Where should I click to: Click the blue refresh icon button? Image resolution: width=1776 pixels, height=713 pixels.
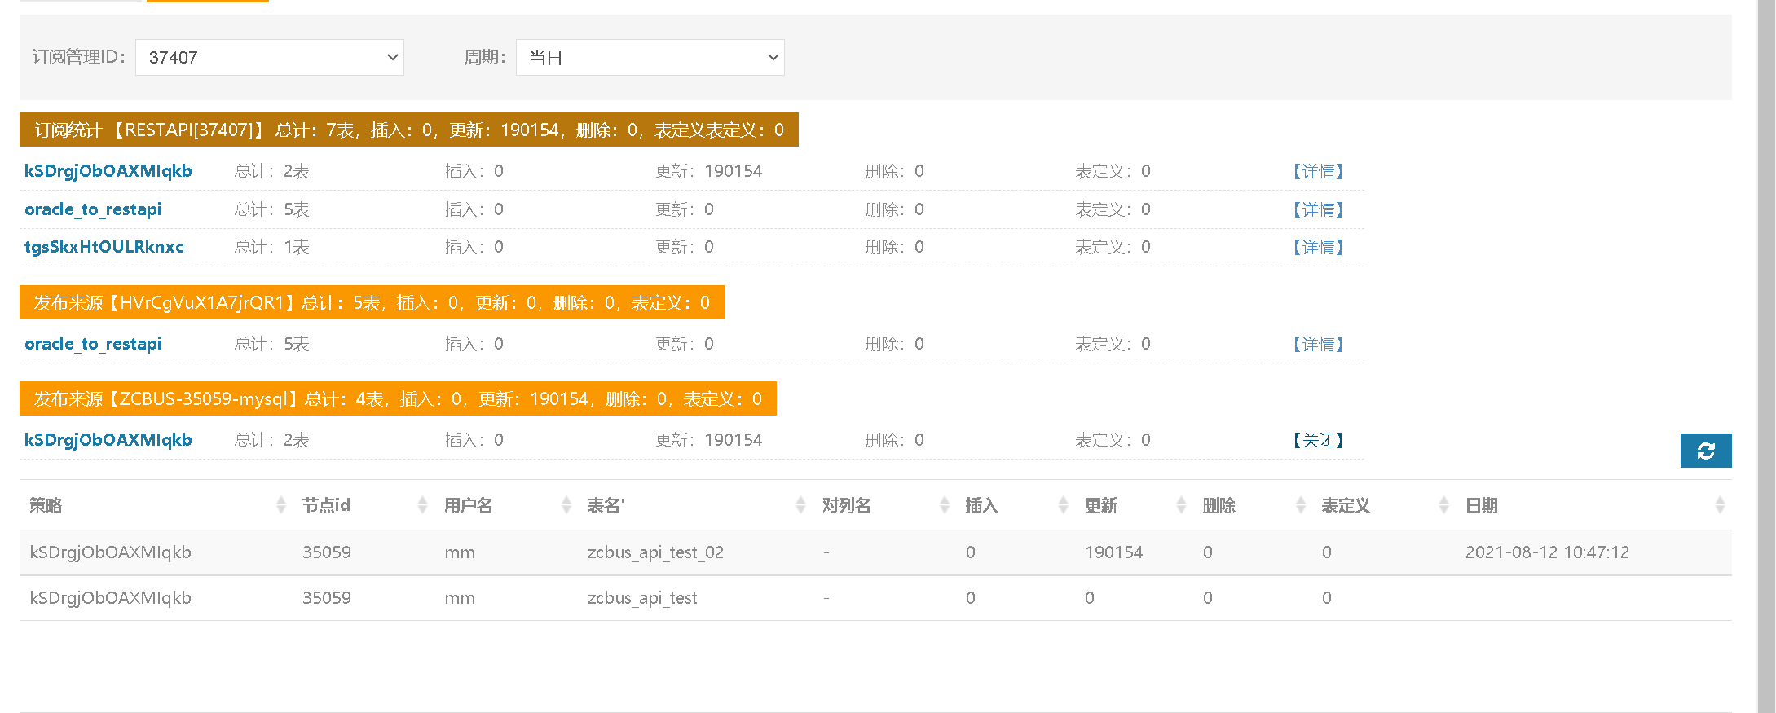tap(1705, 451)
